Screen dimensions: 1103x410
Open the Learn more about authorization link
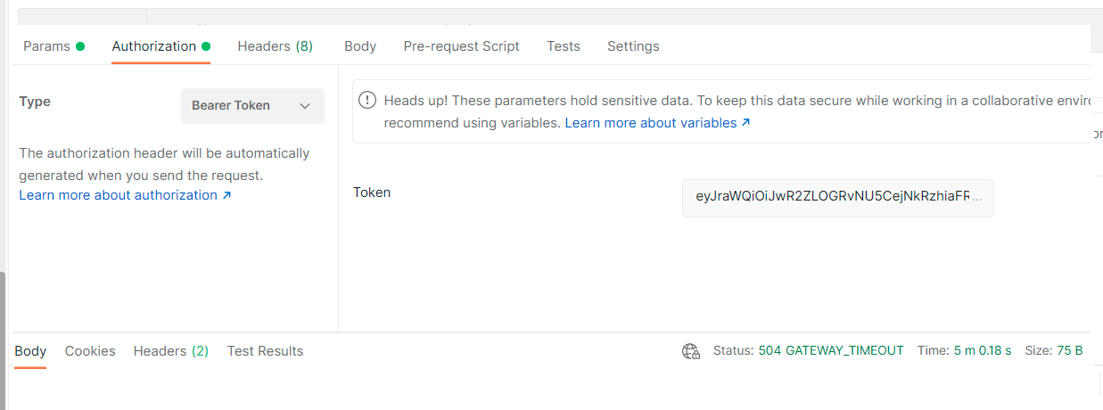pyautogui.click(x=125, y=195)
